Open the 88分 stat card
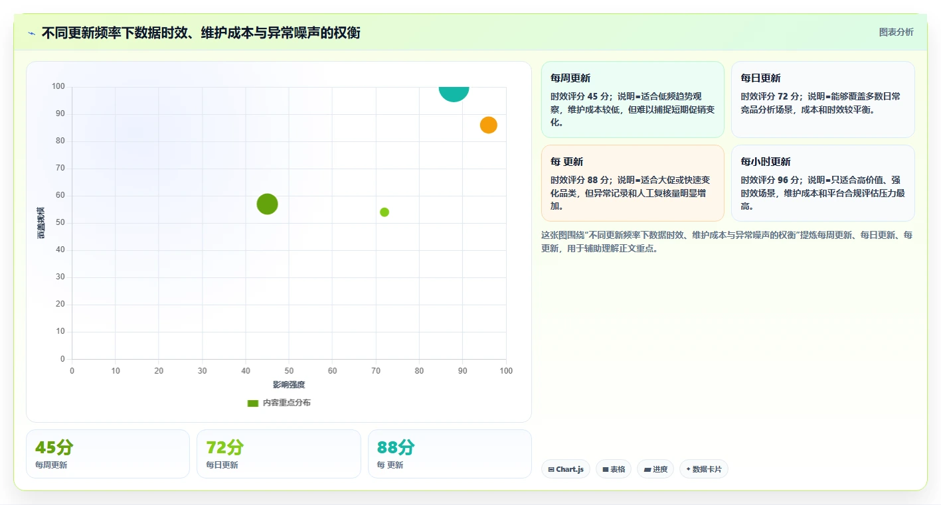Image resolution: width=941 pixels, height=505 pixels. tap(450, 454)
